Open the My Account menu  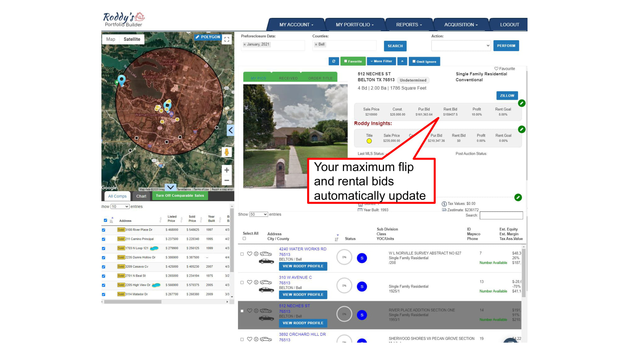[296, 25]
